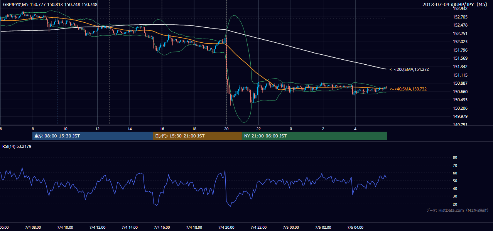The width and height of the screenshot is (493, 231).
Task: Click price axis value 151.342
Action: 460,67
